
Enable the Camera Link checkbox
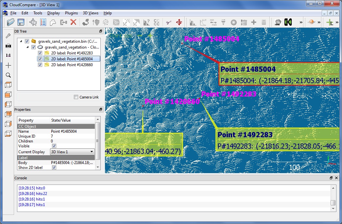76,97
